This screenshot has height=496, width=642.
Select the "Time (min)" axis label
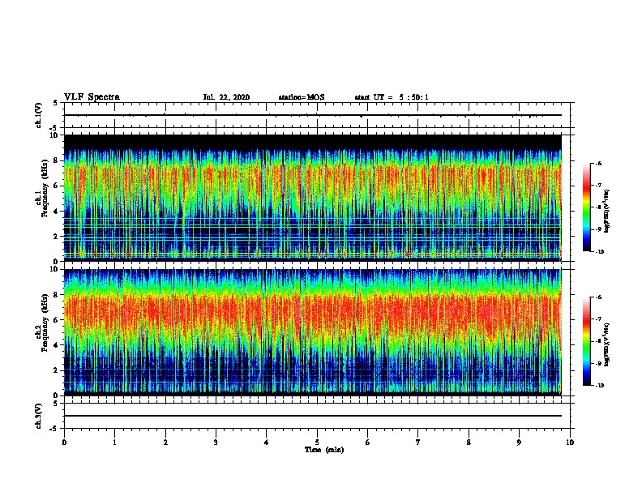click(324, 450)
